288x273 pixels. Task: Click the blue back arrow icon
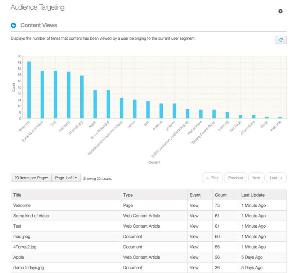[14, 25]
